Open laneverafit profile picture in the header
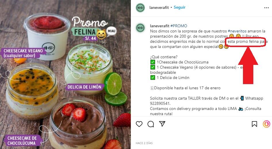 [140, 8]
